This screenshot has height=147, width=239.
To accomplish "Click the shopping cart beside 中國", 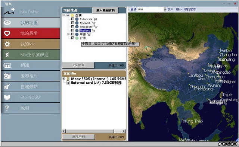I will click(x=89, y=34).
